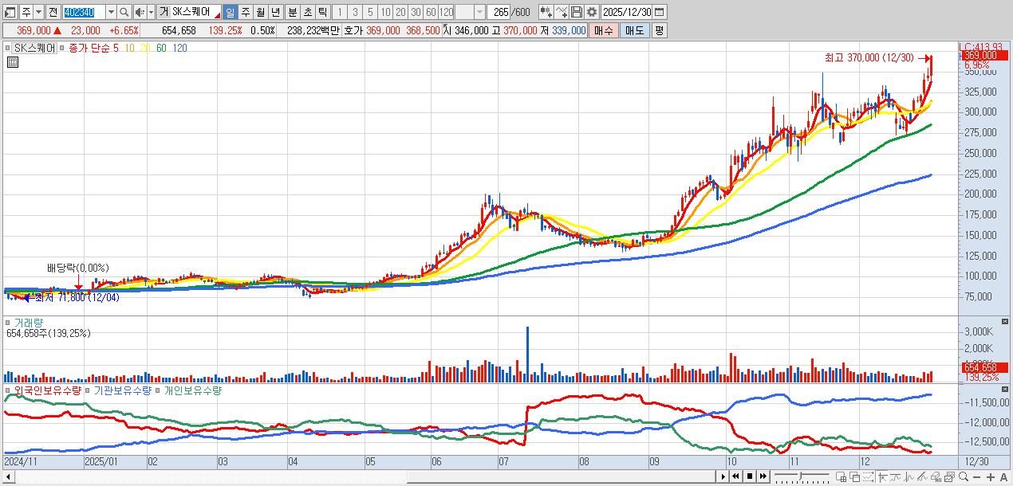Click 기관보유수량 legend label
The image size is (1013, 486).
123,390
